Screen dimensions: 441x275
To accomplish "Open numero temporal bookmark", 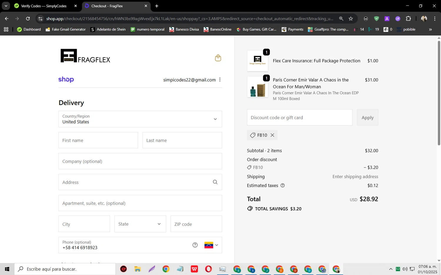I will (x=148, y=29).
